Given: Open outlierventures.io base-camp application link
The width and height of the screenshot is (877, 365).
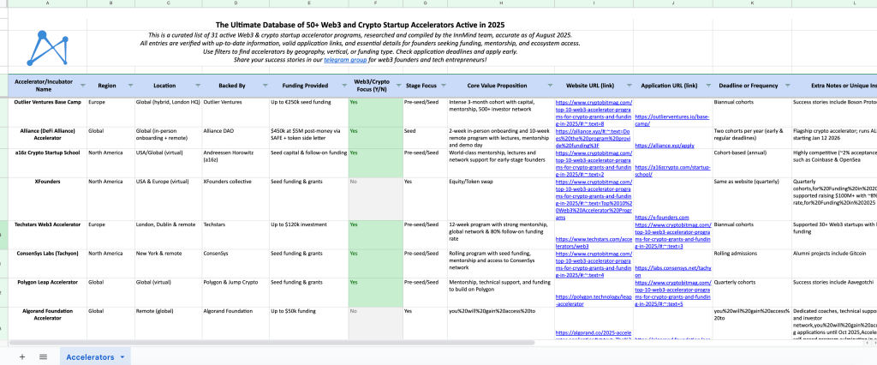Looking at the screenshot, I should [x=672, y=120].
